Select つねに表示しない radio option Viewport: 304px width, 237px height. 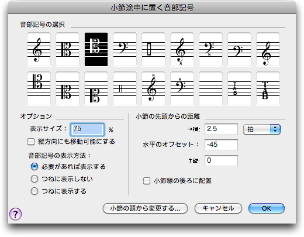coord(34,179)
